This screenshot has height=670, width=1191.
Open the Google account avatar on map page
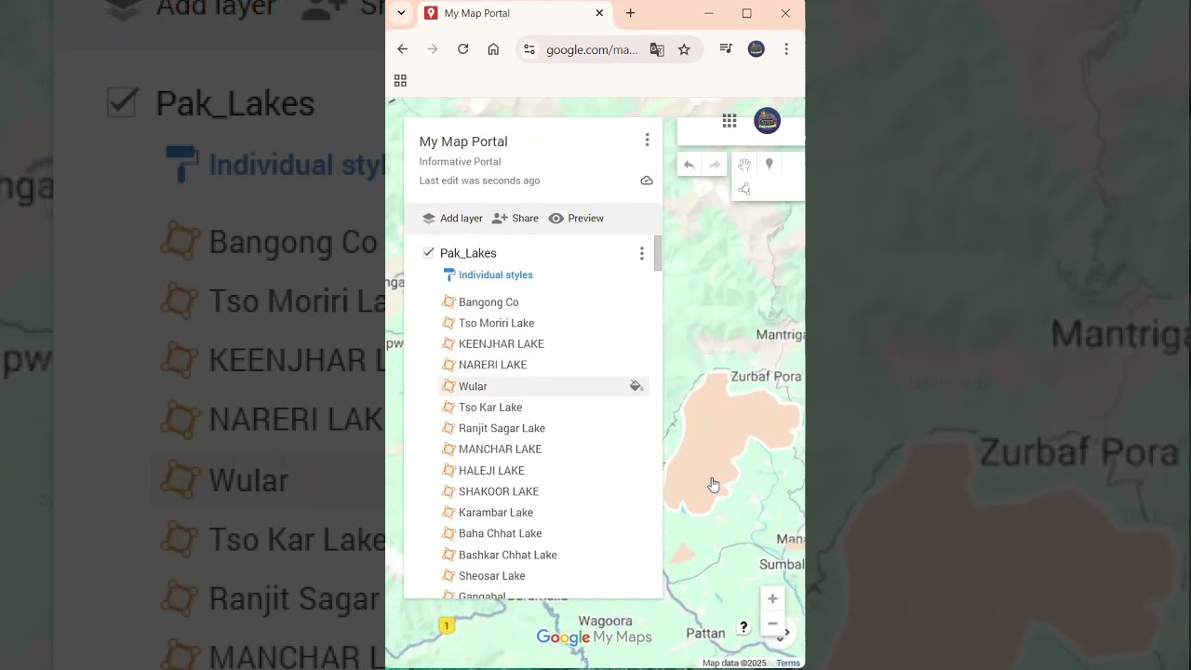point(767,121)
